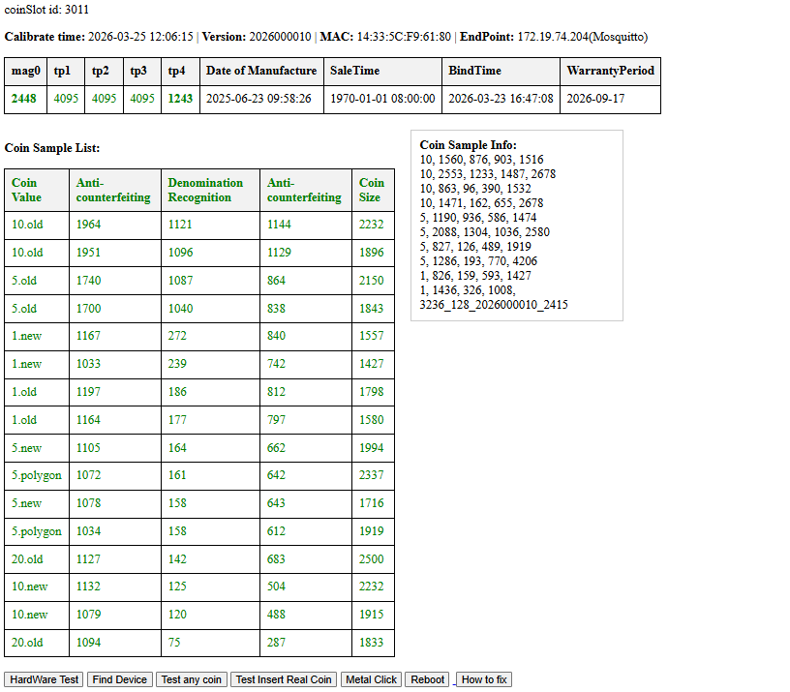Click the tp4 value 1243
790x692 pixels.
pos(180,99)
